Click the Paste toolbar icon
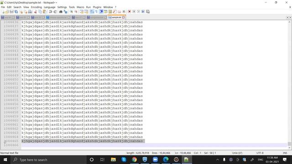The height and width of the screenshot is (164, 292). 45,12
